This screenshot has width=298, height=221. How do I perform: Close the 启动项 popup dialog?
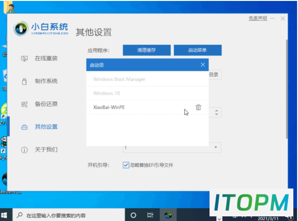[x=203, y=65]
